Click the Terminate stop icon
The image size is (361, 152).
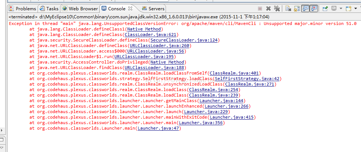coord(260,9)
